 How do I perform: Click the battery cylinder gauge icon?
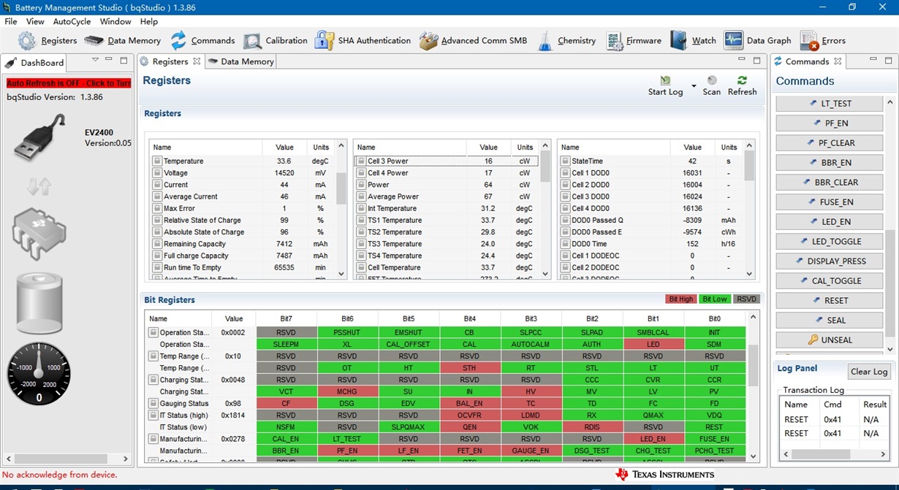(x=39, y=303)
